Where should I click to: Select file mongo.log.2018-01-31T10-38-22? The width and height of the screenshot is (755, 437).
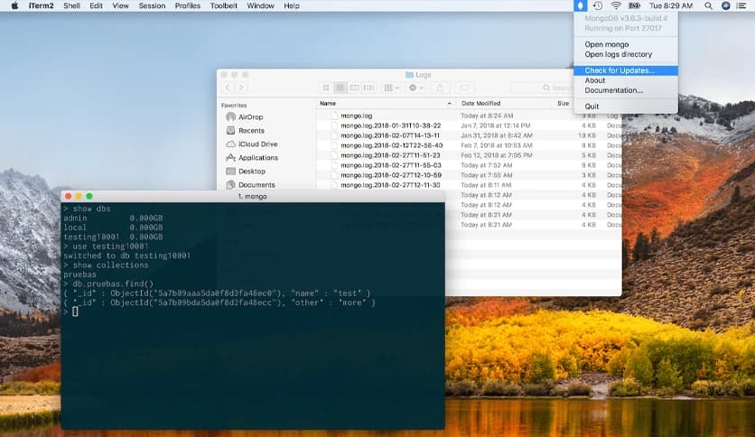click(x=469, y=126)
